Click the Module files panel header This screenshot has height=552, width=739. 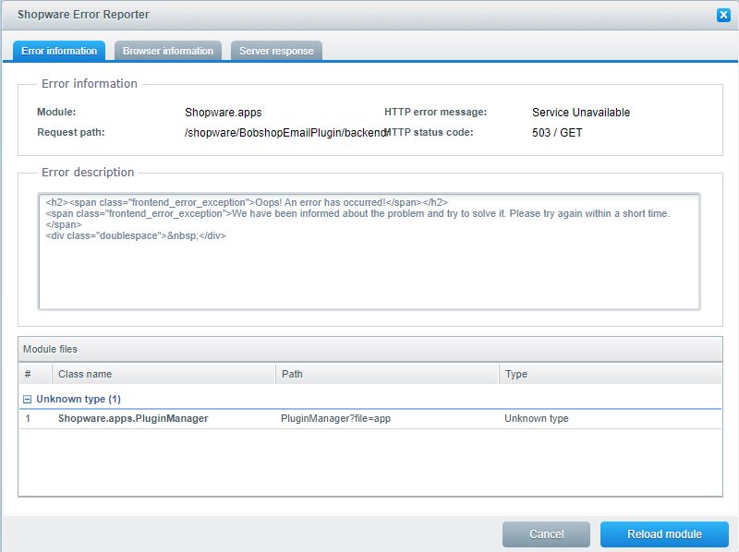pyautogui.click(x=370, y=349)
